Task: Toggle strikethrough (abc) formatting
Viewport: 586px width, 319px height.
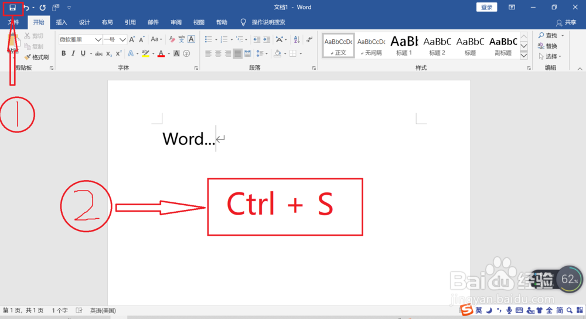Action: tap(98, 53)
